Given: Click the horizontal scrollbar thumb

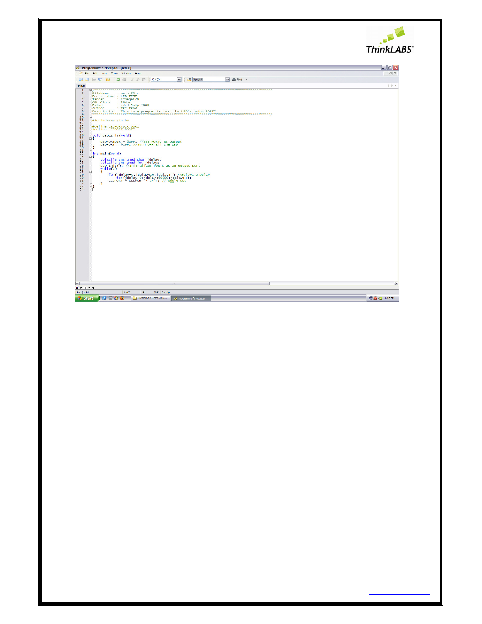Looking at the screenshot, I should 175,283.
